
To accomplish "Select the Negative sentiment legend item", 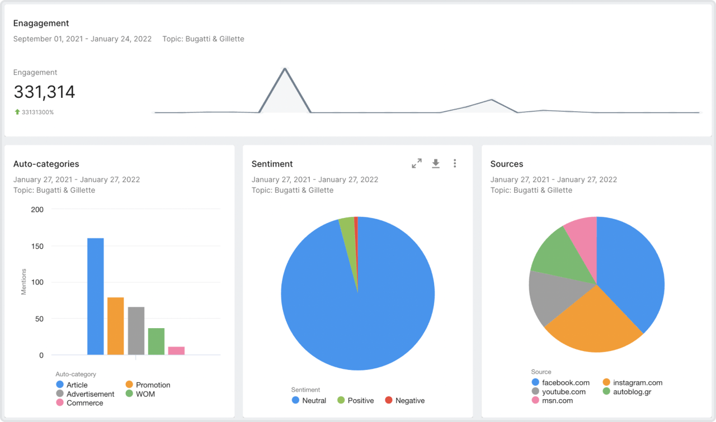I will pos(409,401).
